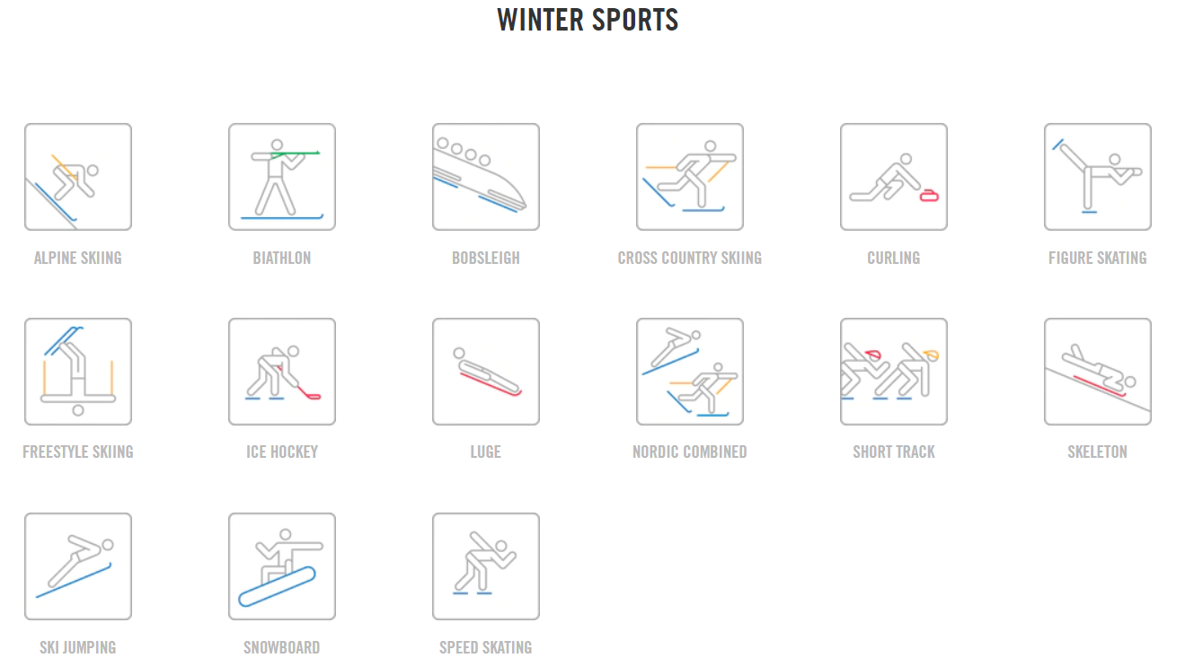The width and height of the screenshot is (1194, 658).
Task: Click the Bobsleigh sled icon
Action: [x=486, y=177]
